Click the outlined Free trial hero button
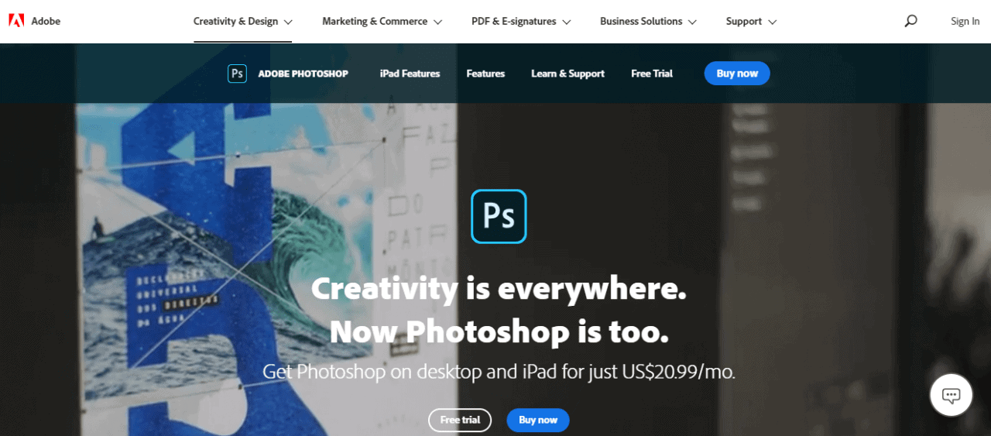991x436 pixels. [x=460, y=420]
